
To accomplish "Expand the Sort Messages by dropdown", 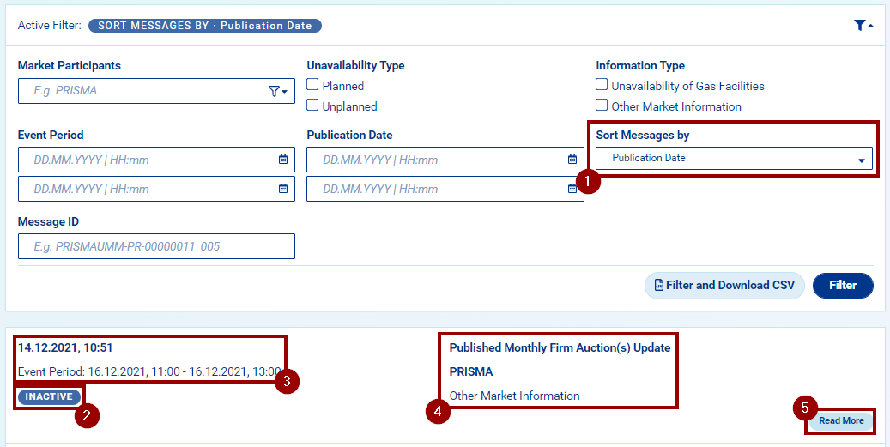I will click(x=734, y=159).
